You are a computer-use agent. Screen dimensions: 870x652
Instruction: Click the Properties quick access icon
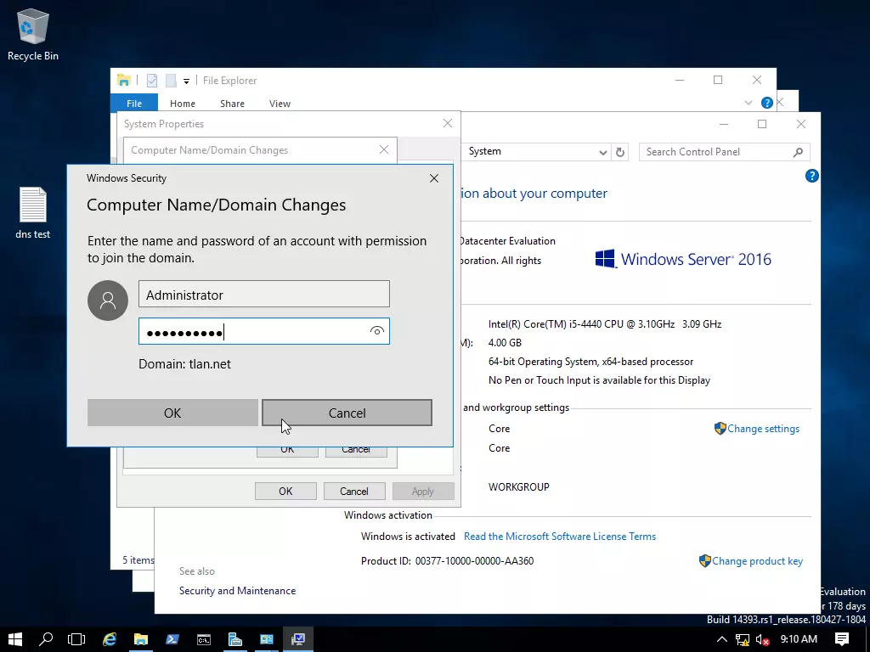(152, 81)
